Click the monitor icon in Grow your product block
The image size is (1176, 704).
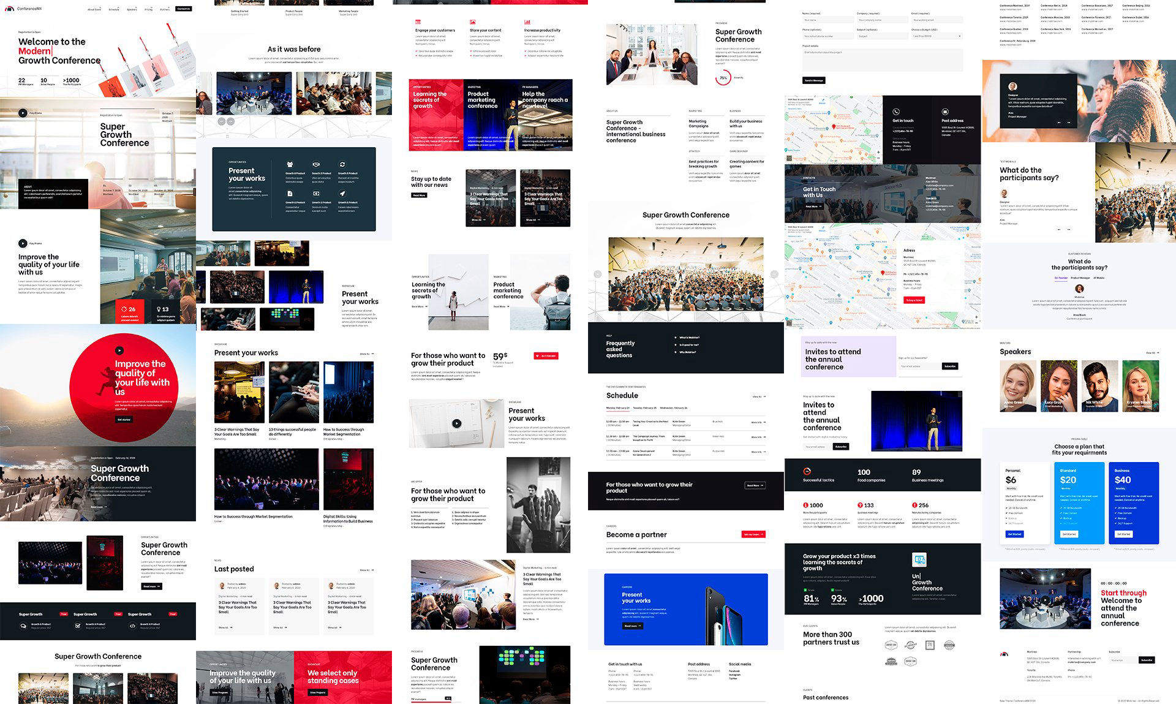coord(919,559)
